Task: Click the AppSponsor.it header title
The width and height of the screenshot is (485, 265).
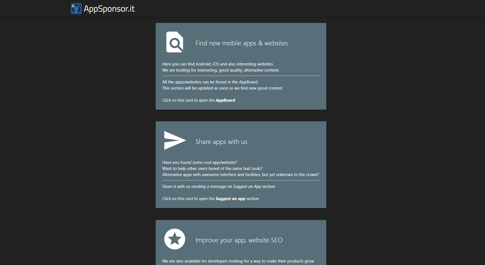Action: pyautogui.click(x=109, y=9)
